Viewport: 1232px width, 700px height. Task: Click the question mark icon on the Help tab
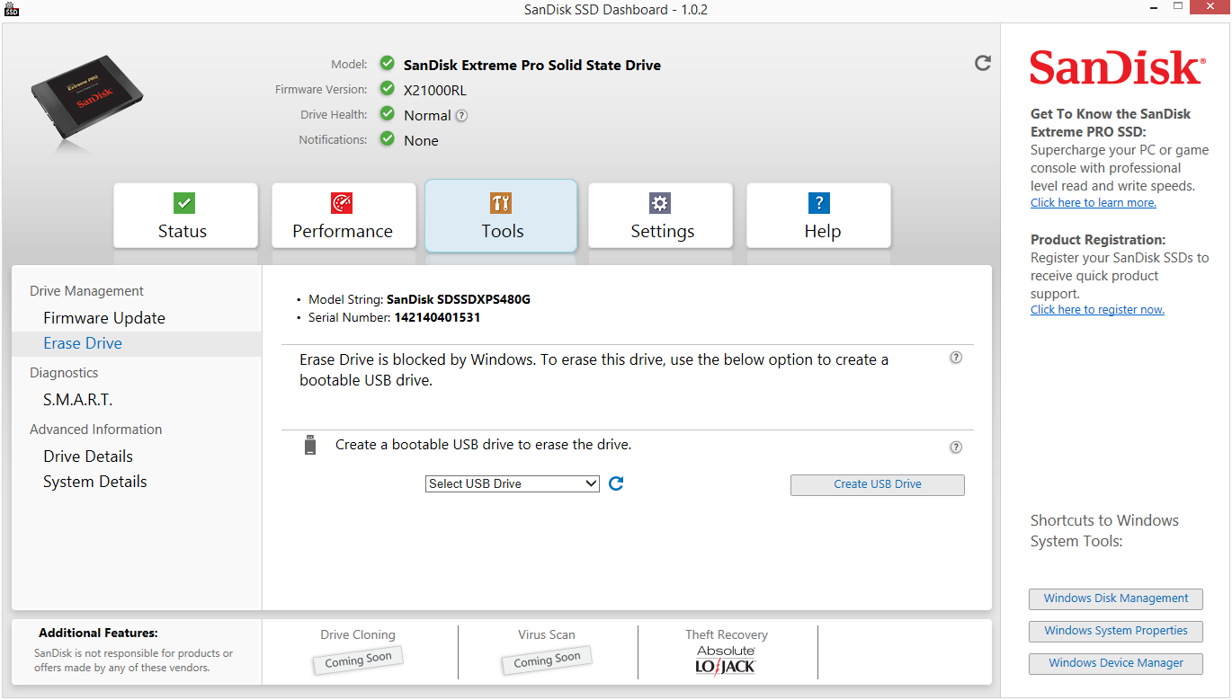818,202
